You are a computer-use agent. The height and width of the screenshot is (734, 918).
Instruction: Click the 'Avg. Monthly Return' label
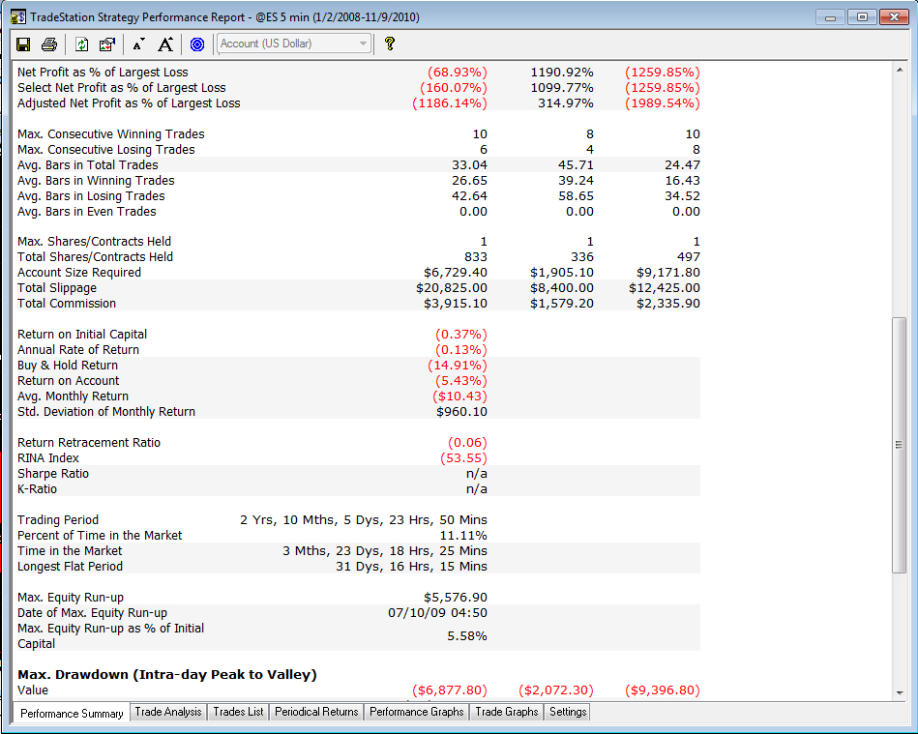coord(73,396)
